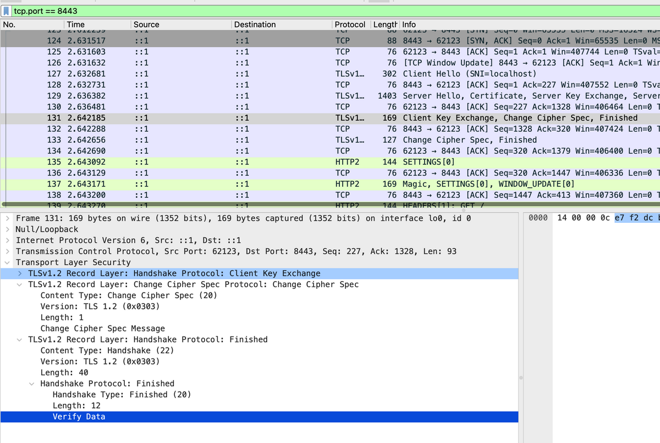660x443 pixels.
Task: Click into the tcp.port == 8443 filter field
Action: tap(335, 11)
